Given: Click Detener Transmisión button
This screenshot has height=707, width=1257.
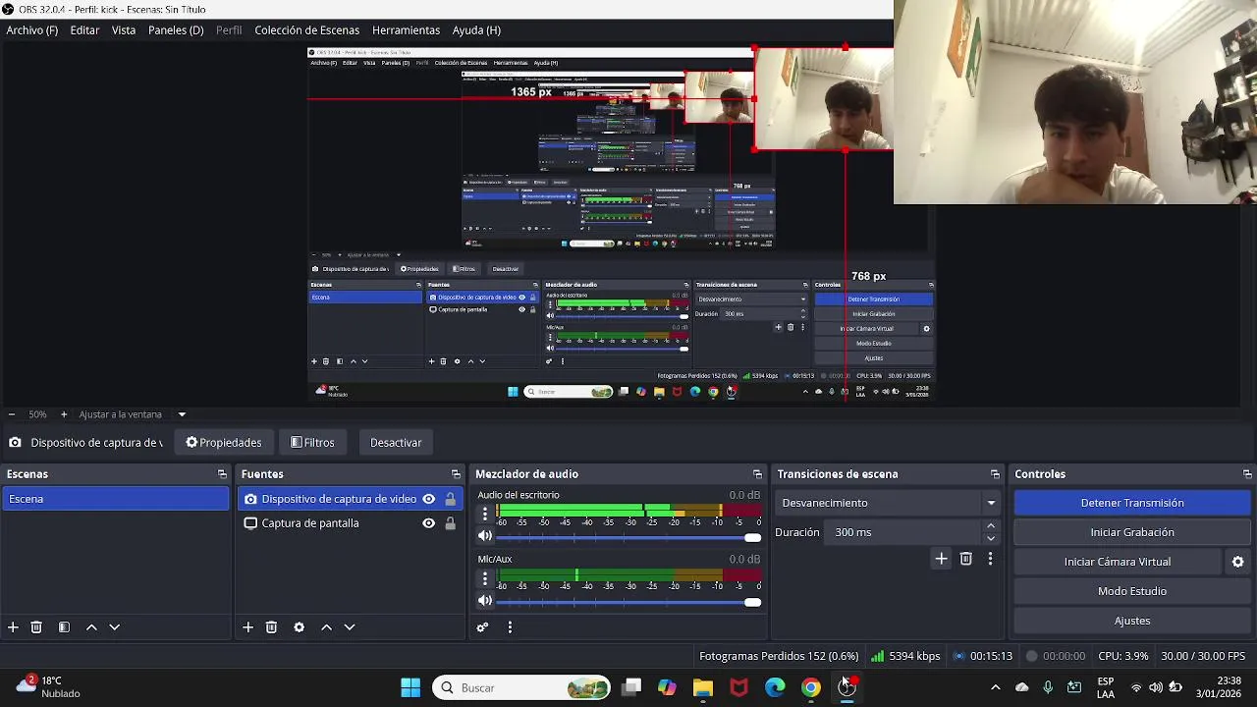Looking at the screenshot, I should coord(1132,503).
